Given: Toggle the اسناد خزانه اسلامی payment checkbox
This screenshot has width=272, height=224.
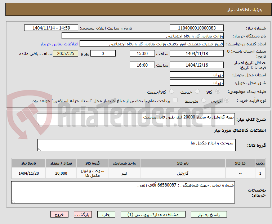Looking at the screenshot, I should [175, 100].
